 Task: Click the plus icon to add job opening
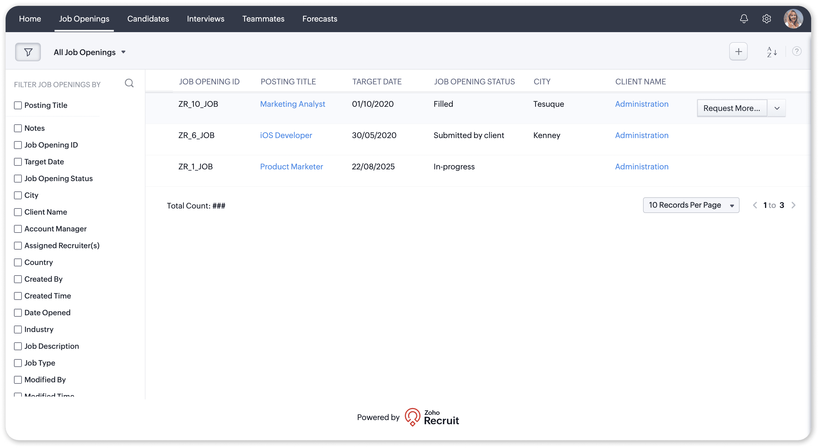(738, 51)
